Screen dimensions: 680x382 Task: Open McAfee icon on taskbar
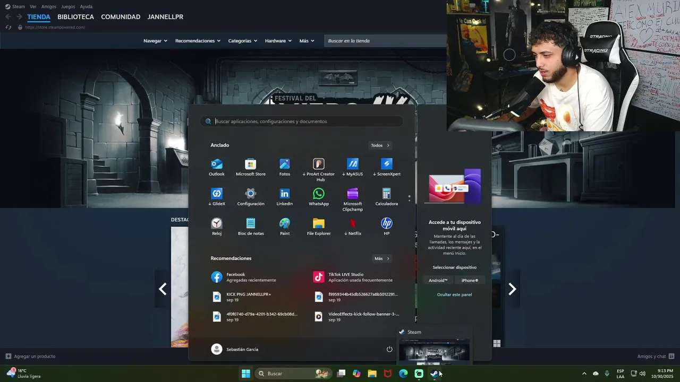pyautogui.click(x=388, y=374)
